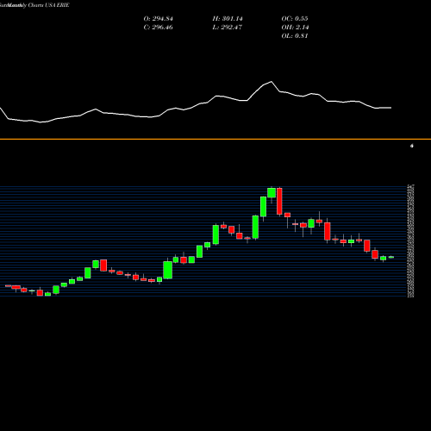Viewport: 431px width, 431px height.
Task: Click the tall red candle after the price peak
Action: coord(279,201)
